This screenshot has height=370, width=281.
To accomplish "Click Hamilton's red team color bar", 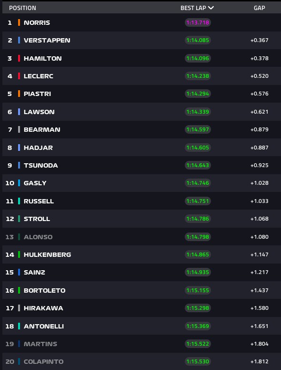I will point(19,58).
